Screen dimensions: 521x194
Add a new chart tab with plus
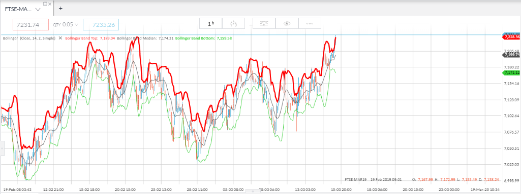point(60,8)
